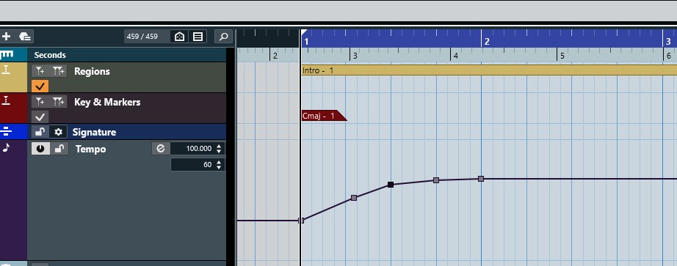677x266 pixels.
Task: Toggle the checkbox on Key & Markers track
Action: tap(40, 117)
